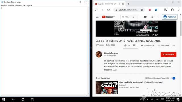Open the taskbar clock and date

[x=170, y=99]
